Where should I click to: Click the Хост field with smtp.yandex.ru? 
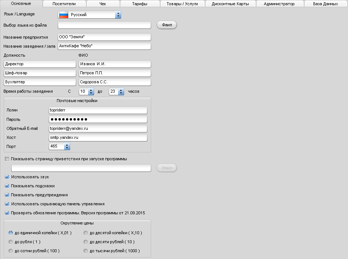98,138
